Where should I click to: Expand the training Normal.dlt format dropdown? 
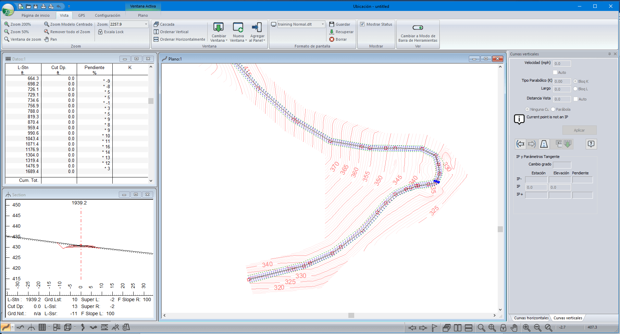point(323,24)
